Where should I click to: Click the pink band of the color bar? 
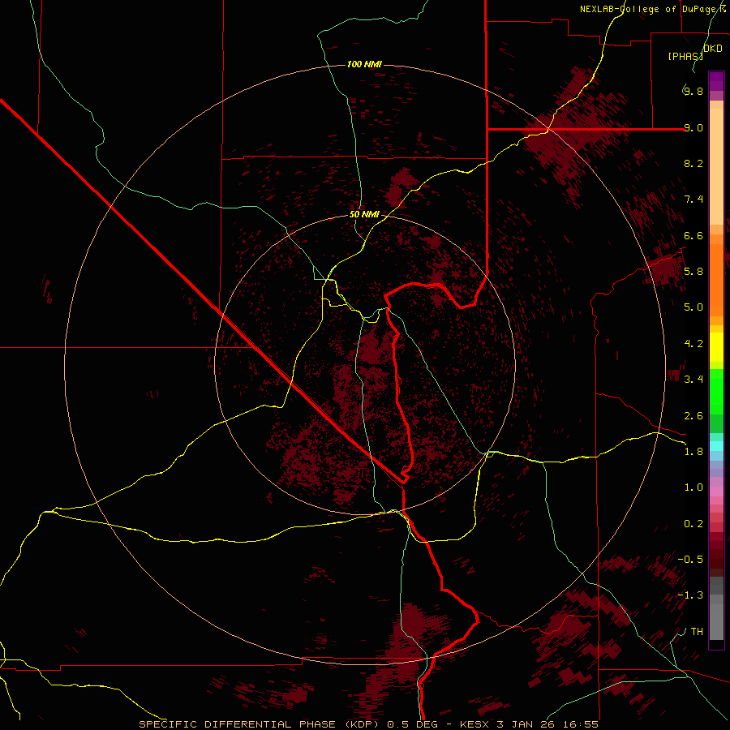pyautogui.click(x=716, y=492)
